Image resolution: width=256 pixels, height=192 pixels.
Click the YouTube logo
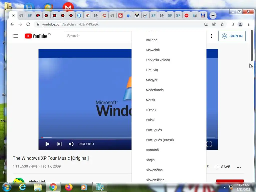[x=36, y=36]
